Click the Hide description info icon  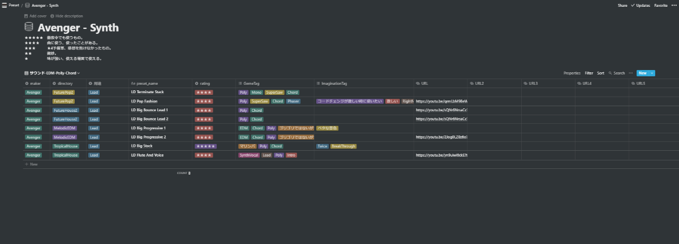(52, 16)
